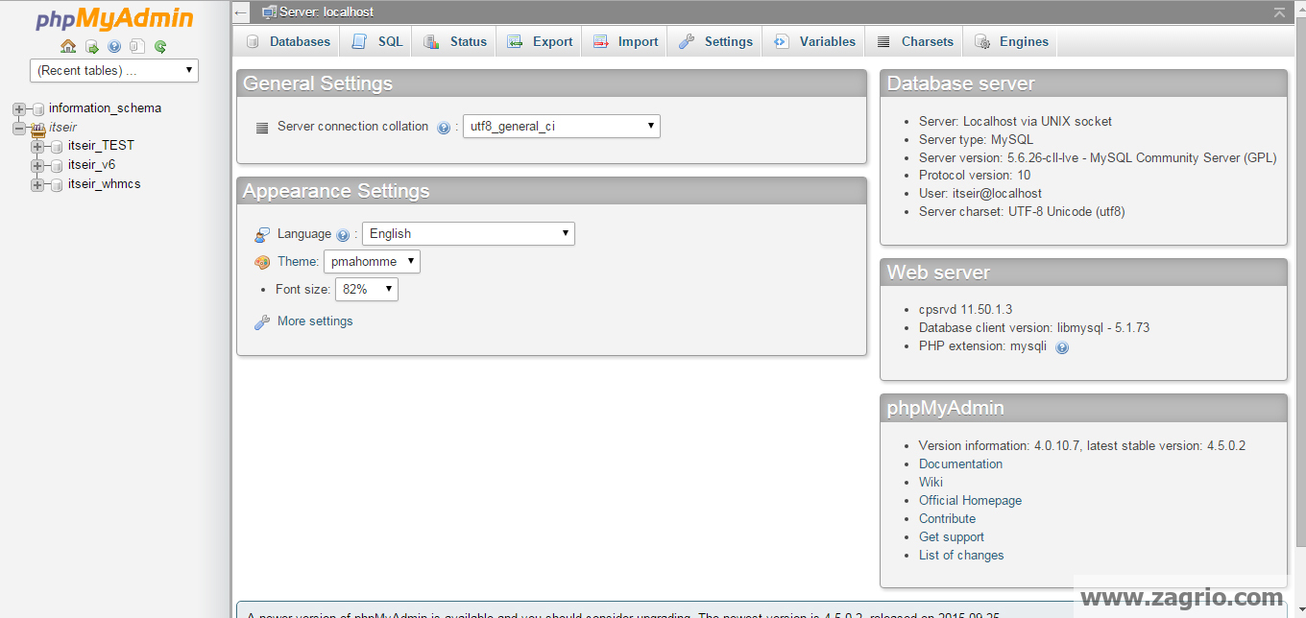1306x618 pixels.
Task: Open the documentation question-mark icon in sidebar
Action: [114, 46]
